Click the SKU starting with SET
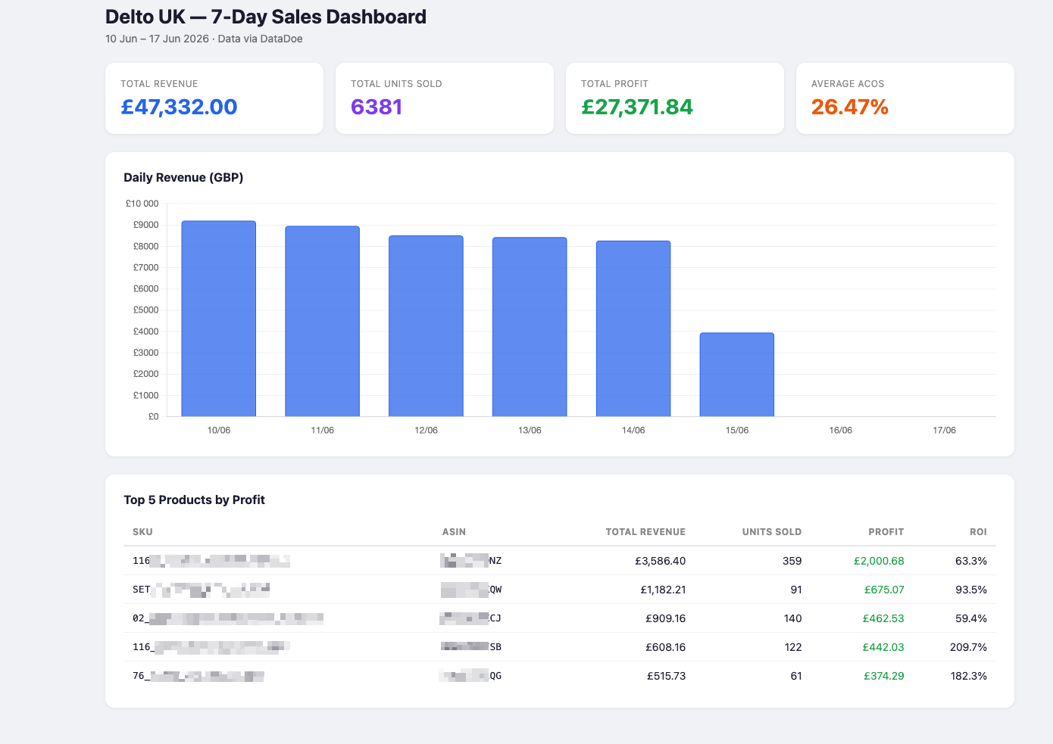 pyautogui.click(x=202, y=590)
